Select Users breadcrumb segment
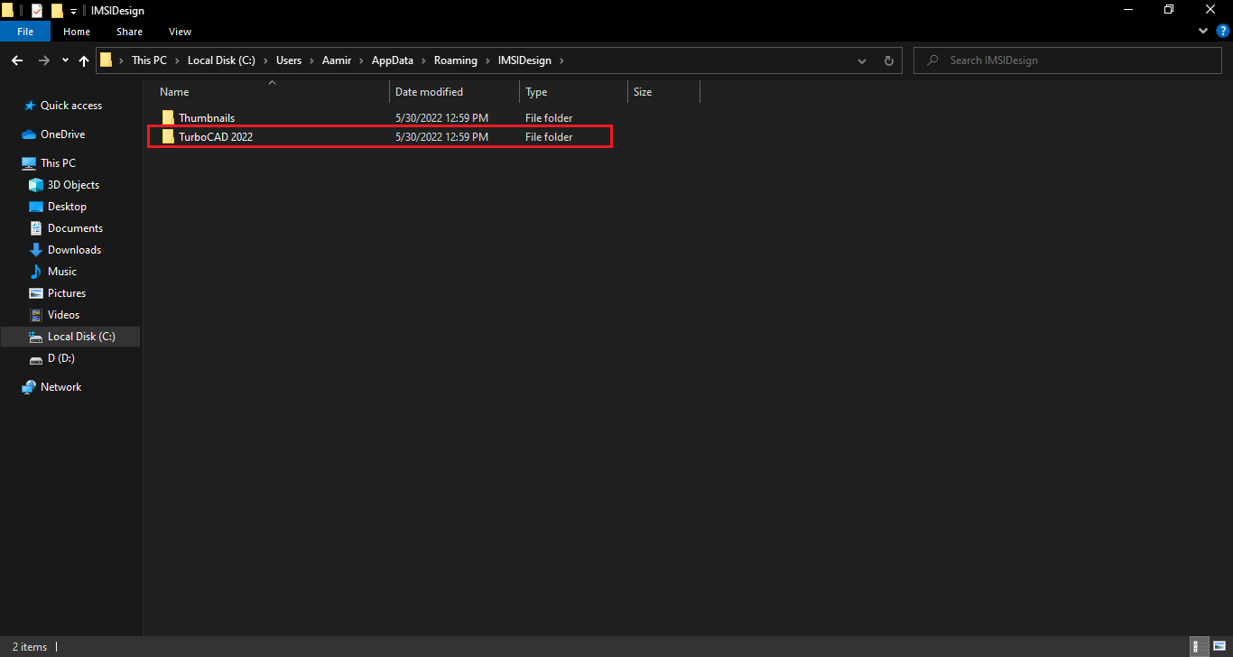 point(289,60)
